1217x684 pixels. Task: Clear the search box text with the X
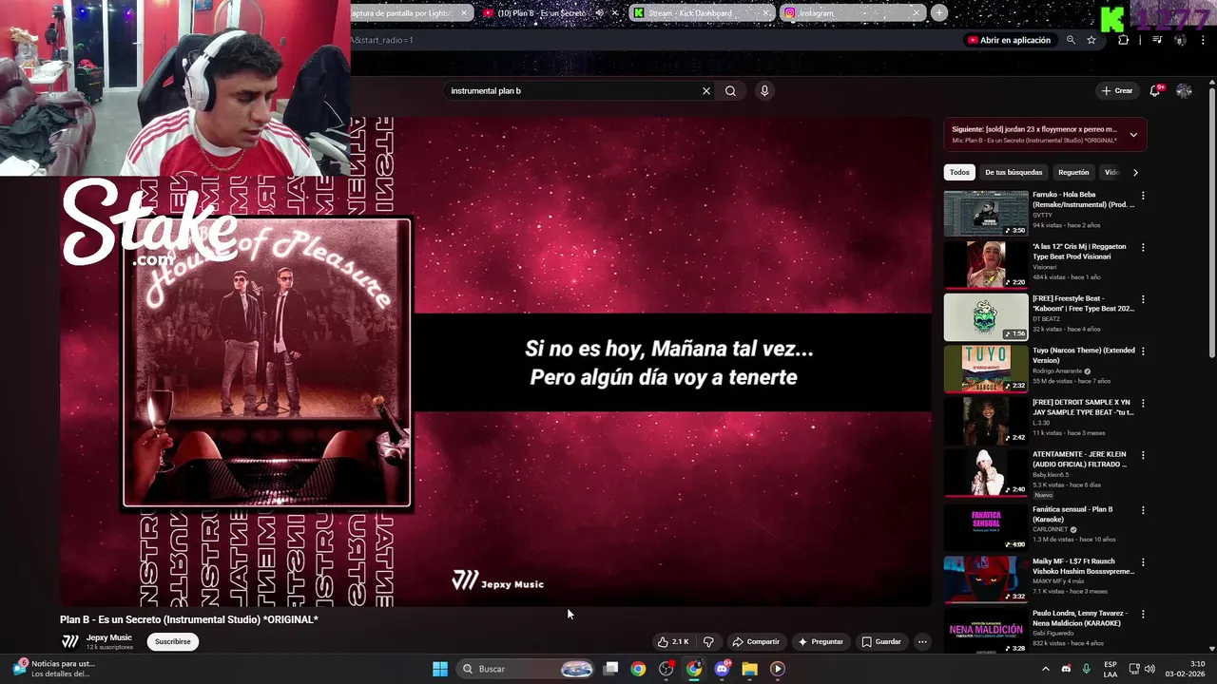tap(705, 91)
